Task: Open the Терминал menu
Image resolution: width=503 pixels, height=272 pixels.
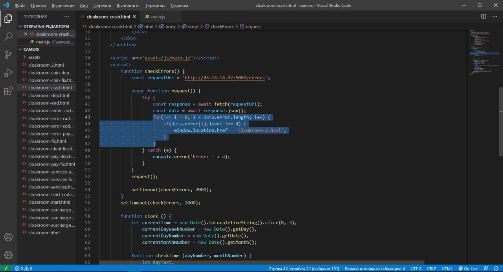Action: (155, 5)
